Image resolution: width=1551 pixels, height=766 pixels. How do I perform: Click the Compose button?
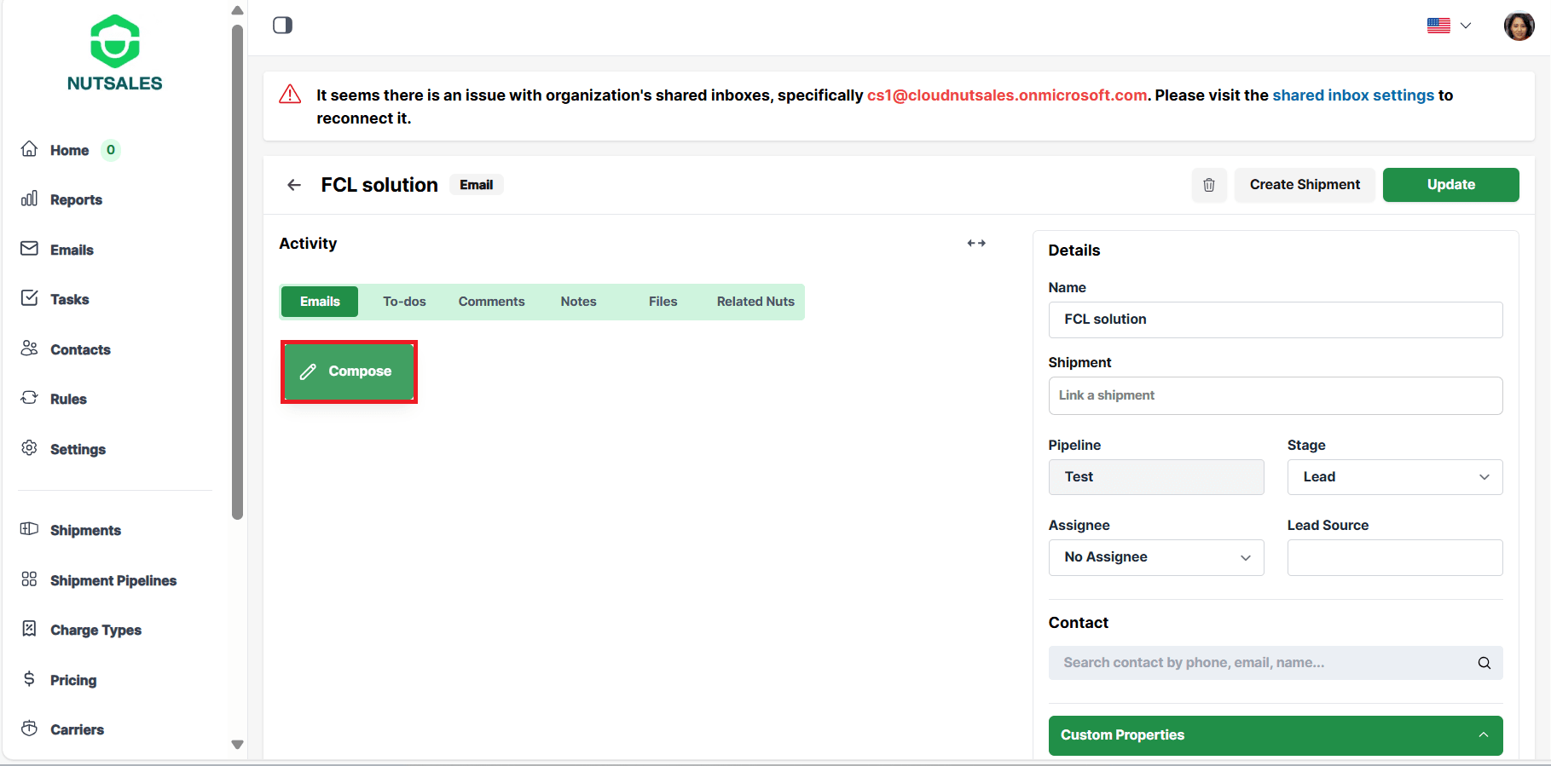[x=349, y=371]
